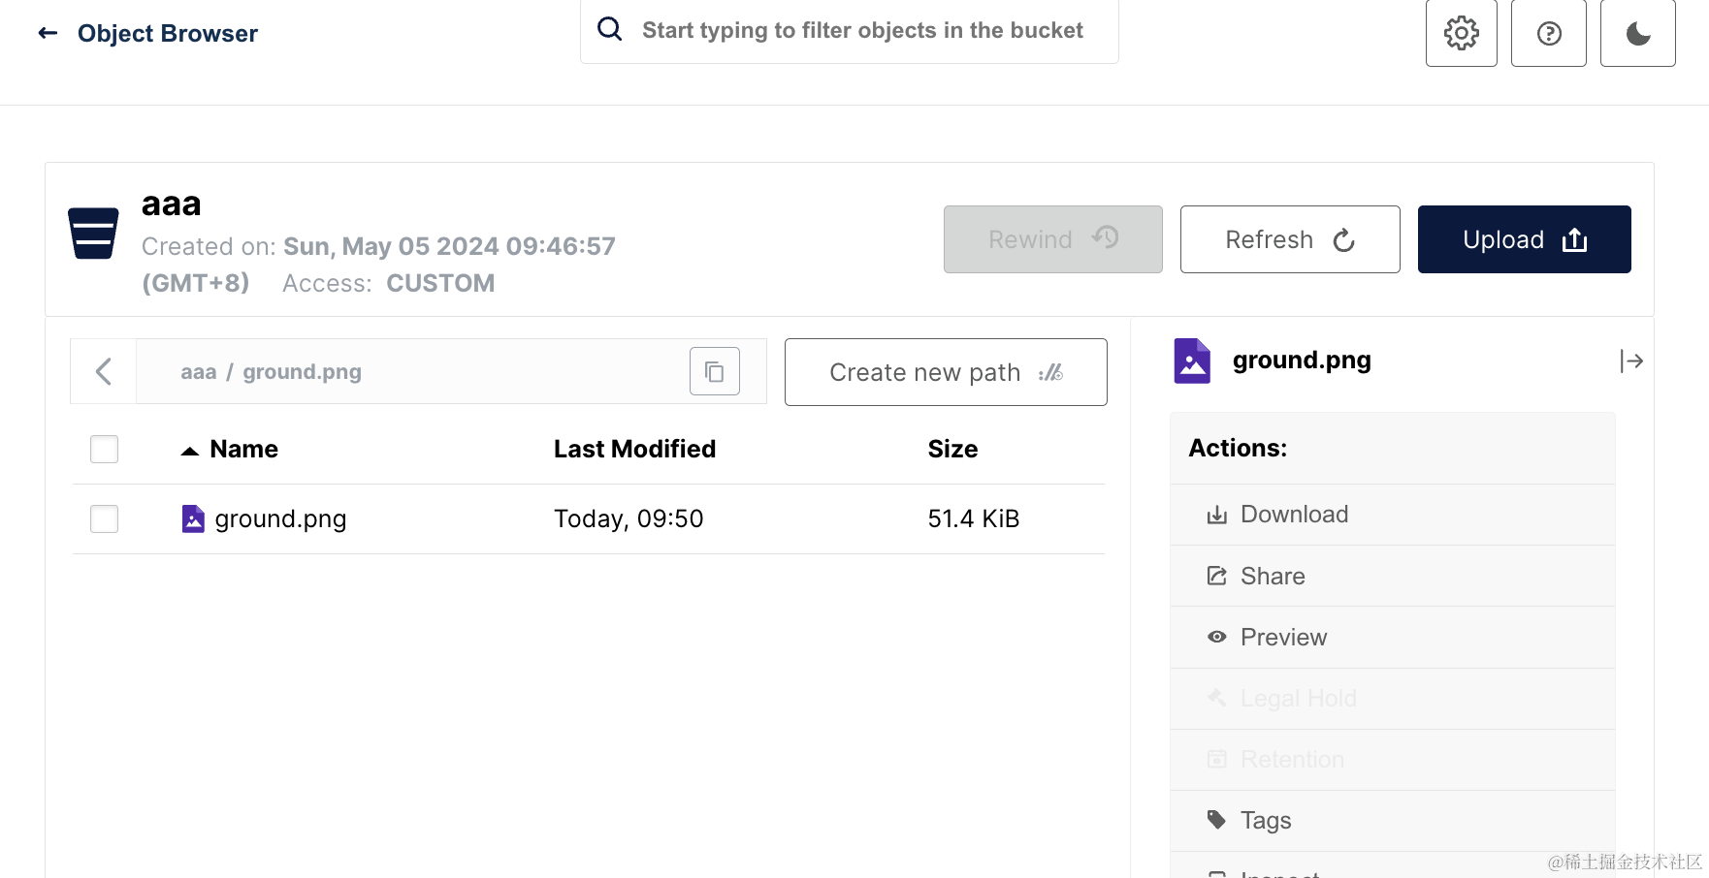1709x878 pixels.
Task: Preview the ground.png object
Action: pos(1282,638)
